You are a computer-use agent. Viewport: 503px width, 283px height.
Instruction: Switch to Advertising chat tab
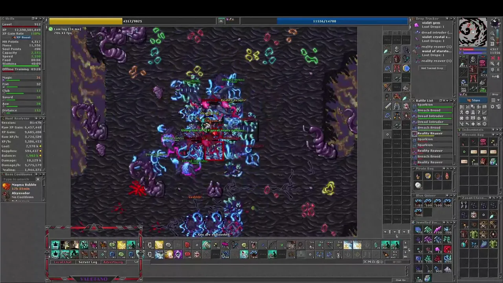pyautogui.click(x=113, y=262)
